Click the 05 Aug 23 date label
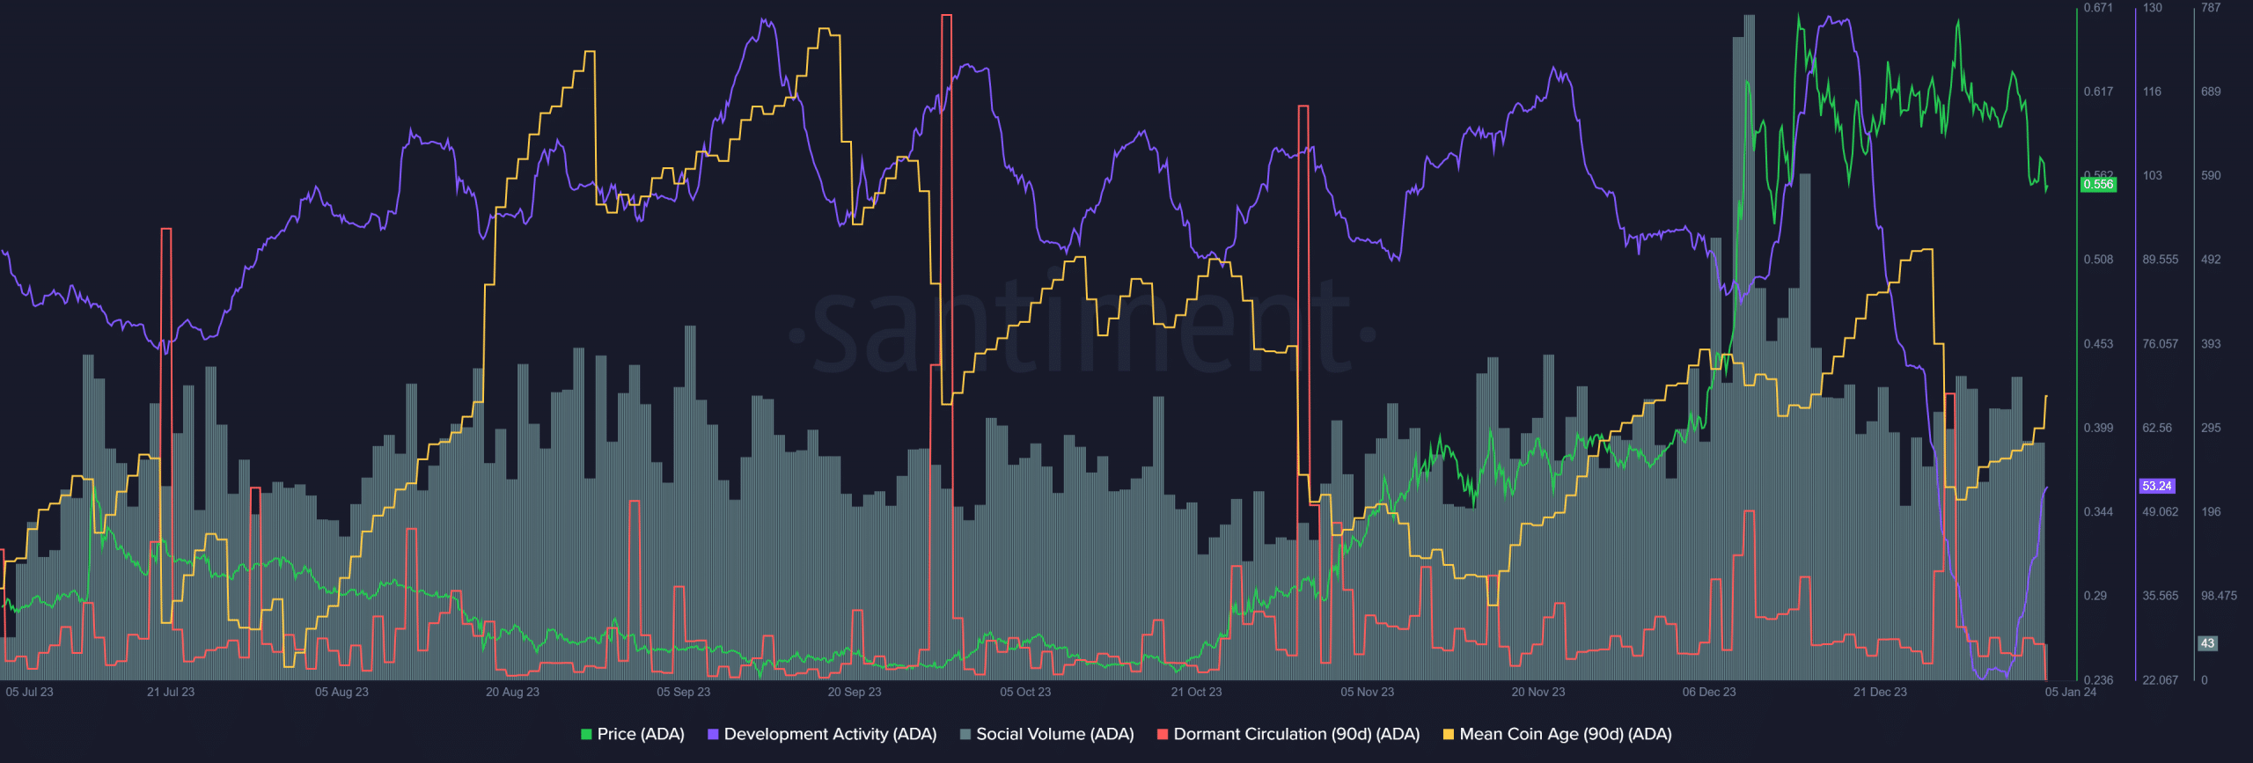Viewport: 2253px width, 763px height. coord(341,692)
